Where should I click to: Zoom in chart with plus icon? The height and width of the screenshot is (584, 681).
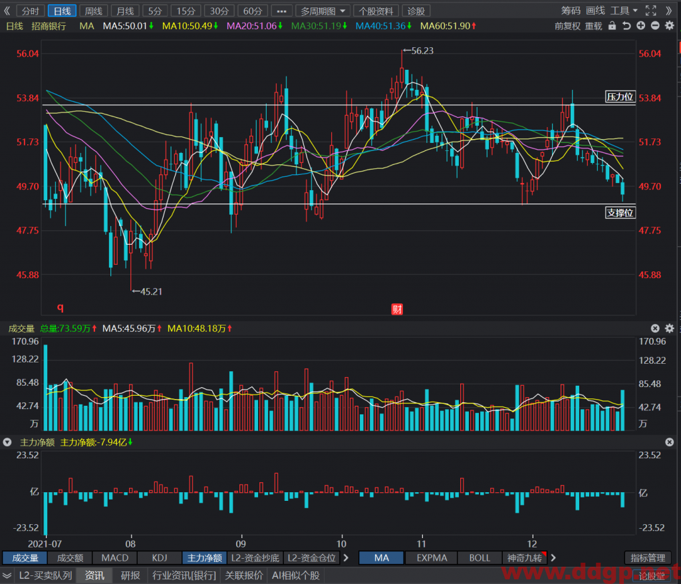(640, 26)
